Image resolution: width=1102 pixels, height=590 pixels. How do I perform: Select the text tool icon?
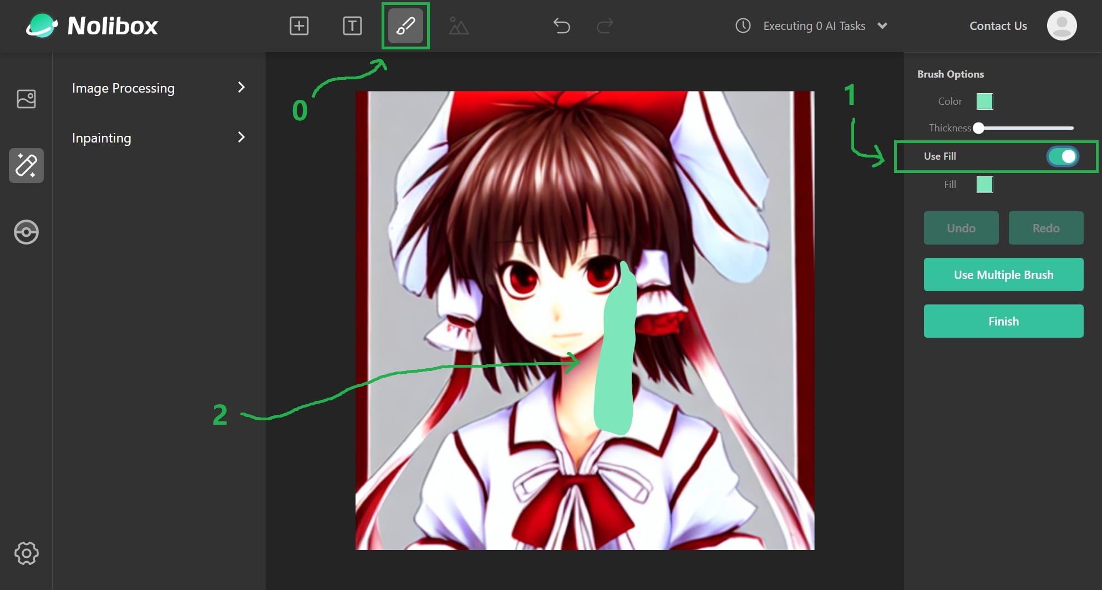(x=352, y=26)
